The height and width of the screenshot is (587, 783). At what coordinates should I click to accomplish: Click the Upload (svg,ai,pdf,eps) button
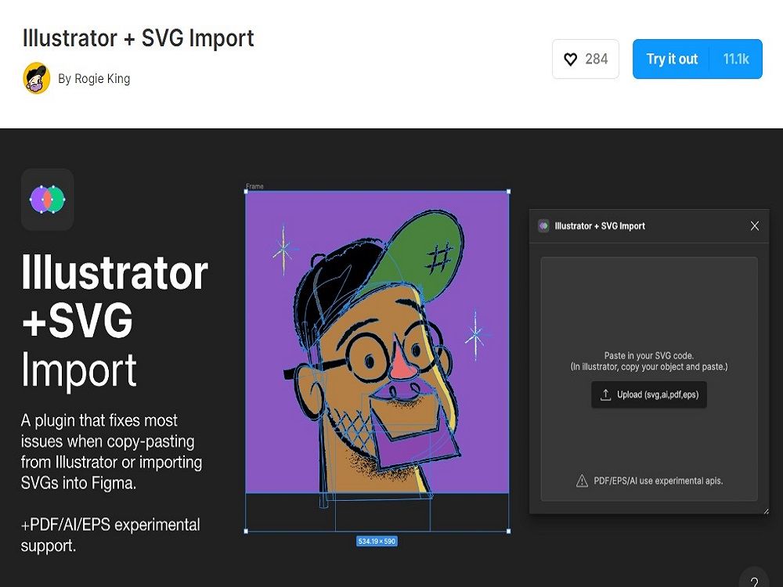click(x=648, y=394)
